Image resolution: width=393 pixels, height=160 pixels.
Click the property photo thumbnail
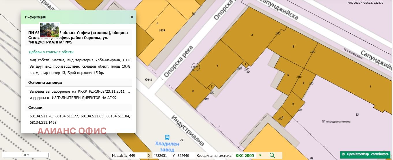click(x=49, y=30)
